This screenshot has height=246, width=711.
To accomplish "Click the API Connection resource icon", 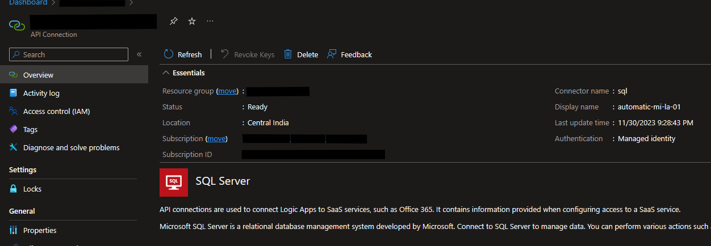I will pyautogui.click(x=17, y=25).
